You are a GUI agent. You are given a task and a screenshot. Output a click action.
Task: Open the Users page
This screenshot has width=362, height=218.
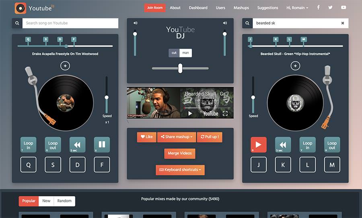(x=220, y=8)
